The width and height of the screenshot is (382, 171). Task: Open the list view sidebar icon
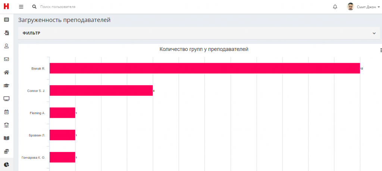tap(6, 20)
